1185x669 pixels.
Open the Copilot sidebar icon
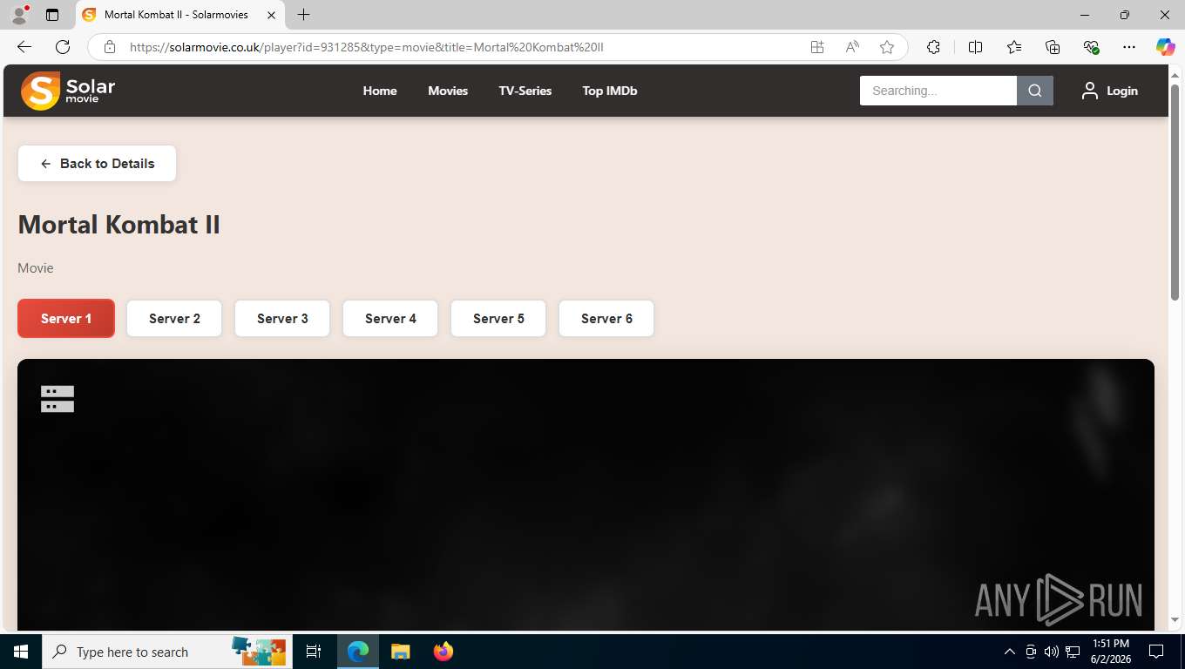[1166, 47]
